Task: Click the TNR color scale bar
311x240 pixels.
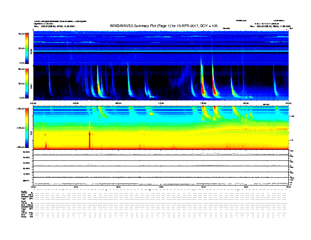Action: 27,128
